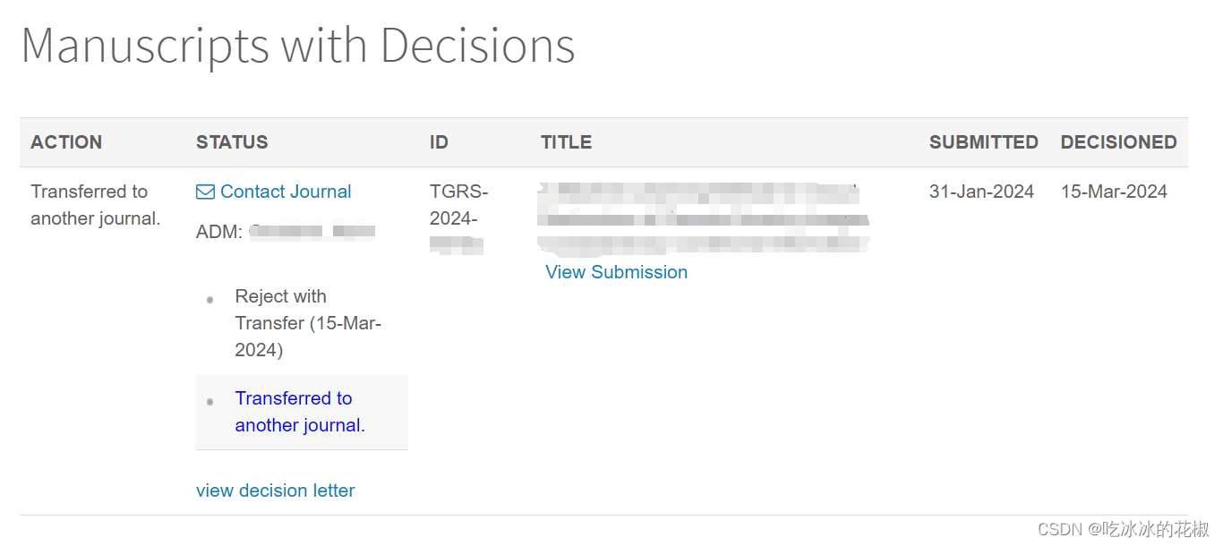This screenshot has width=1223, height=546.
Task: Click the envelope icon beside Contact Journal
Action: 204,191
